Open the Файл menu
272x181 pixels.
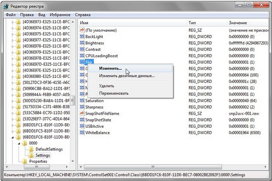tap(10, 15)
